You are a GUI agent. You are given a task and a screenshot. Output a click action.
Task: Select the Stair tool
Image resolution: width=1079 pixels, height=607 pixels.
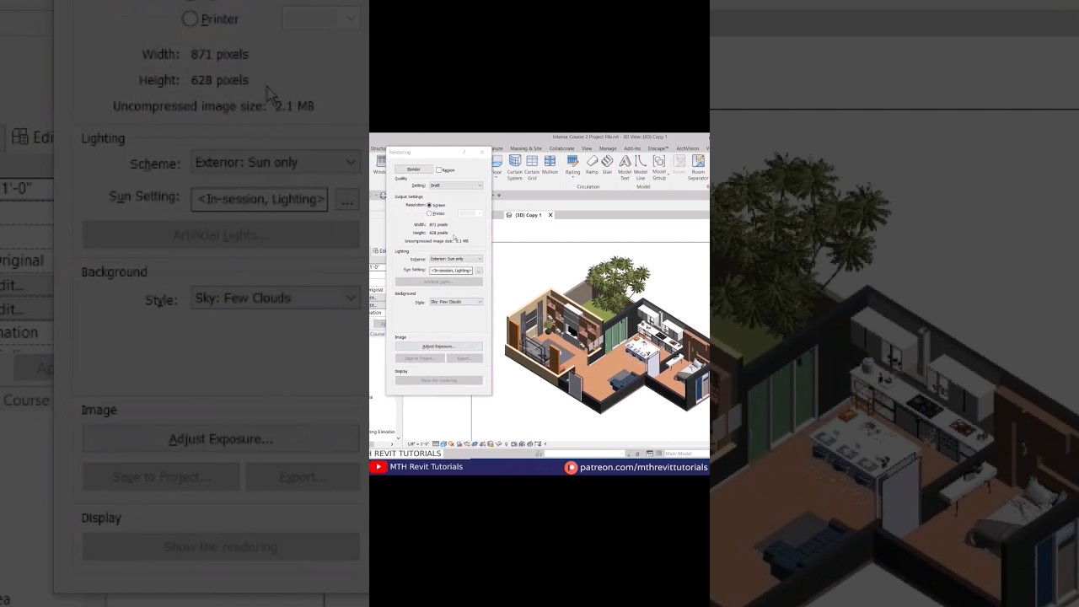(x=607, y=165)
